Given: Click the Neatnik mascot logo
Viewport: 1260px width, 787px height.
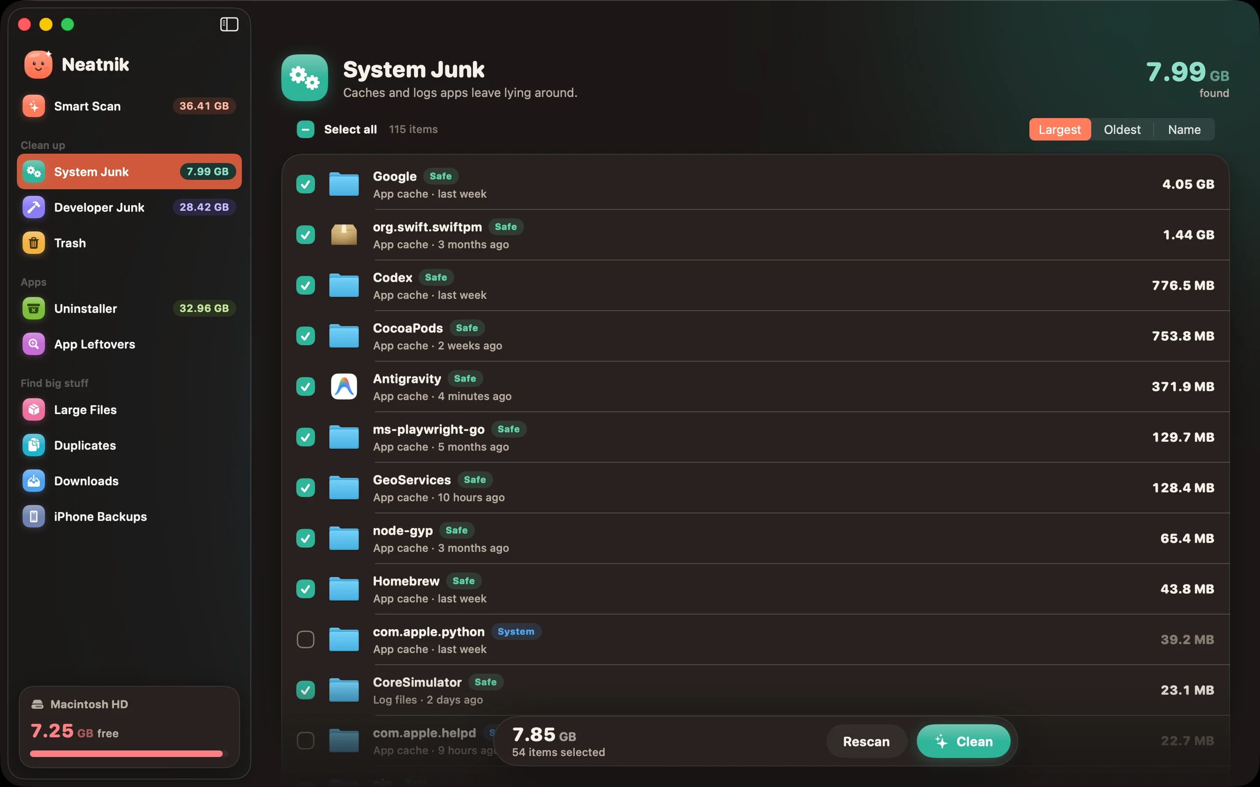Looking at the screenshot, I should click(x=38, y=65).
